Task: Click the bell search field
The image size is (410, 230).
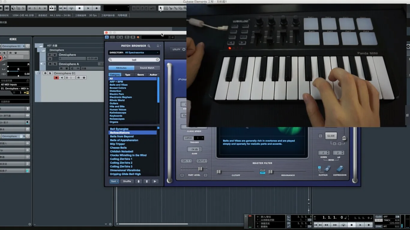Action: click(x=134, y=60)
